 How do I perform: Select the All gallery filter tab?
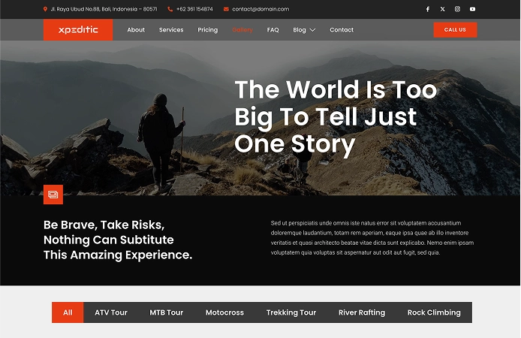(68, 312)
